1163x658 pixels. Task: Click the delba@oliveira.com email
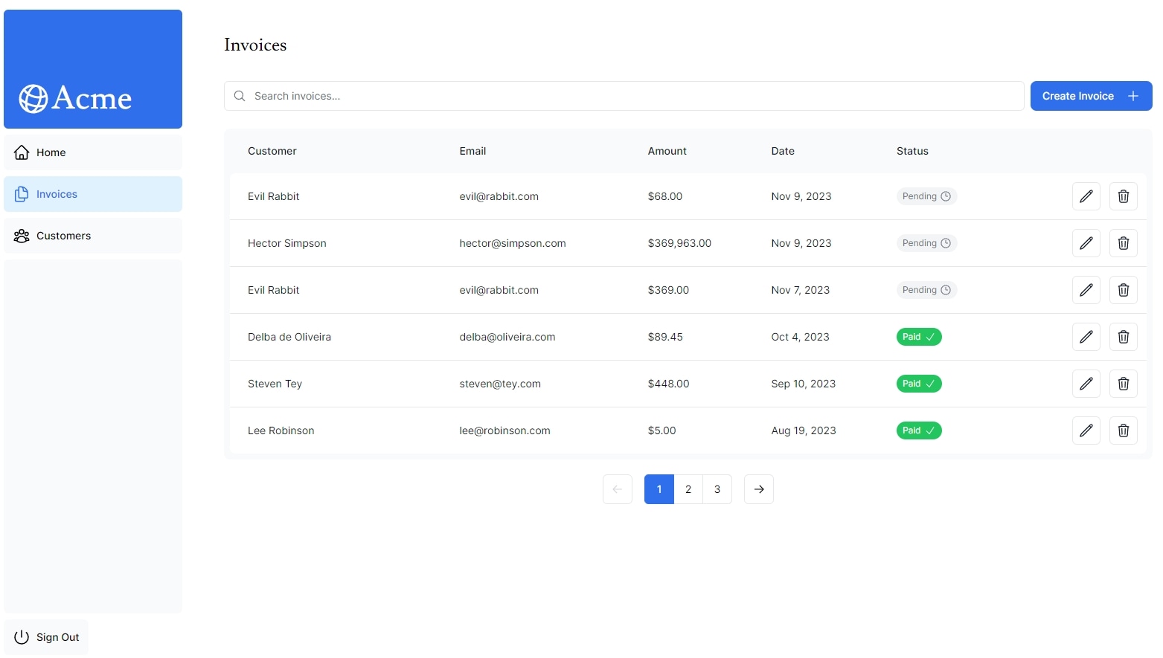point(507,337)
